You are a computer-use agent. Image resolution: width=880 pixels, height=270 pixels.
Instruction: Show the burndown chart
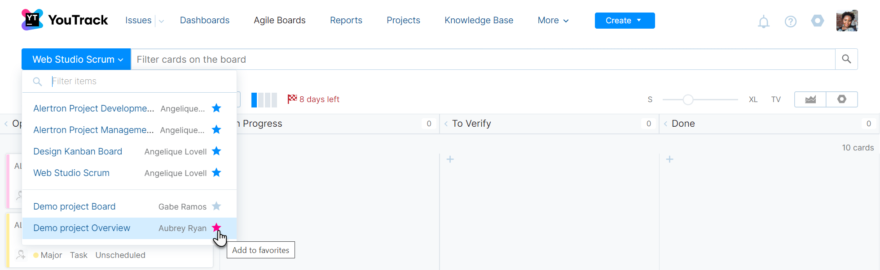[810, 99]
